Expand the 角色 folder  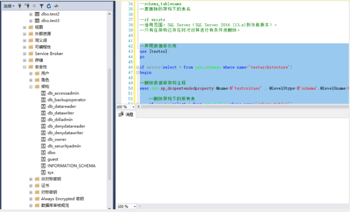(x=31, y=80)
